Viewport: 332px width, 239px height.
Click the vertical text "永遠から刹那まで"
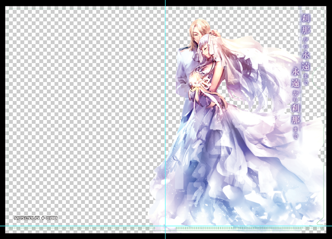click(295, 103)
